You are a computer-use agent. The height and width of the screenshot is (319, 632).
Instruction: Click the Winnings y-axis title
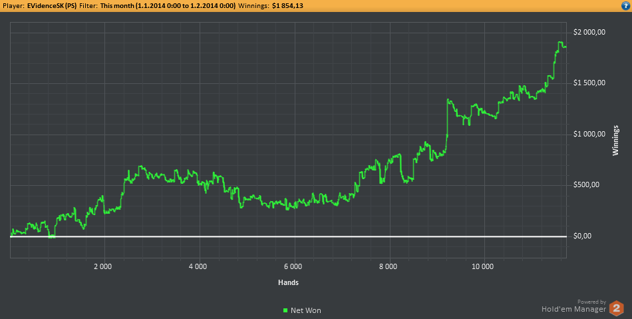(615, 141)
